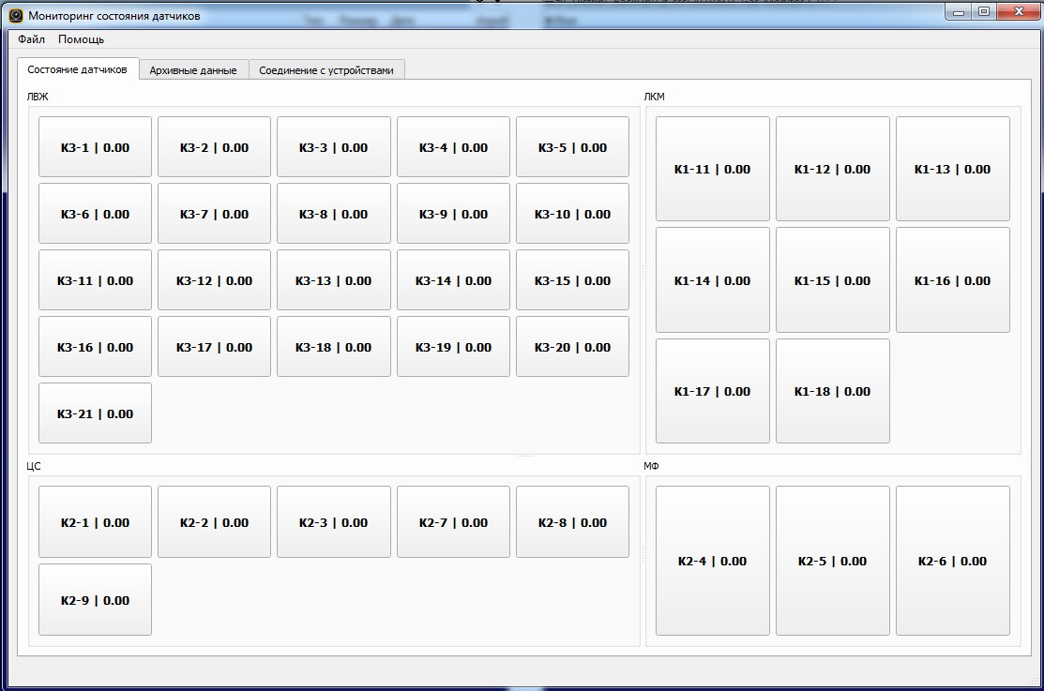The height and width of the screenshot is (691, 1044).
Task: Select sensor К3-6
Action: pos(96,214)
